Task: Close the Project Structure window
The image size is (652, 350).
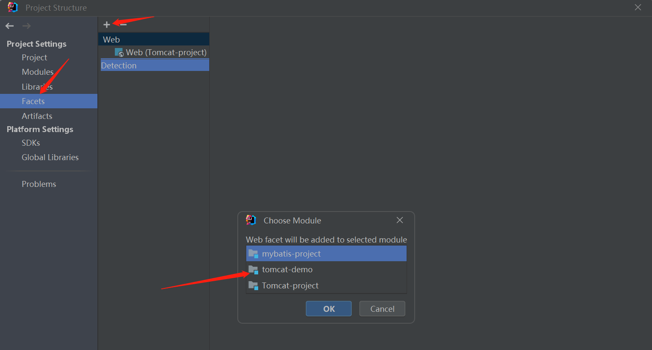Action: pos(638,7)
